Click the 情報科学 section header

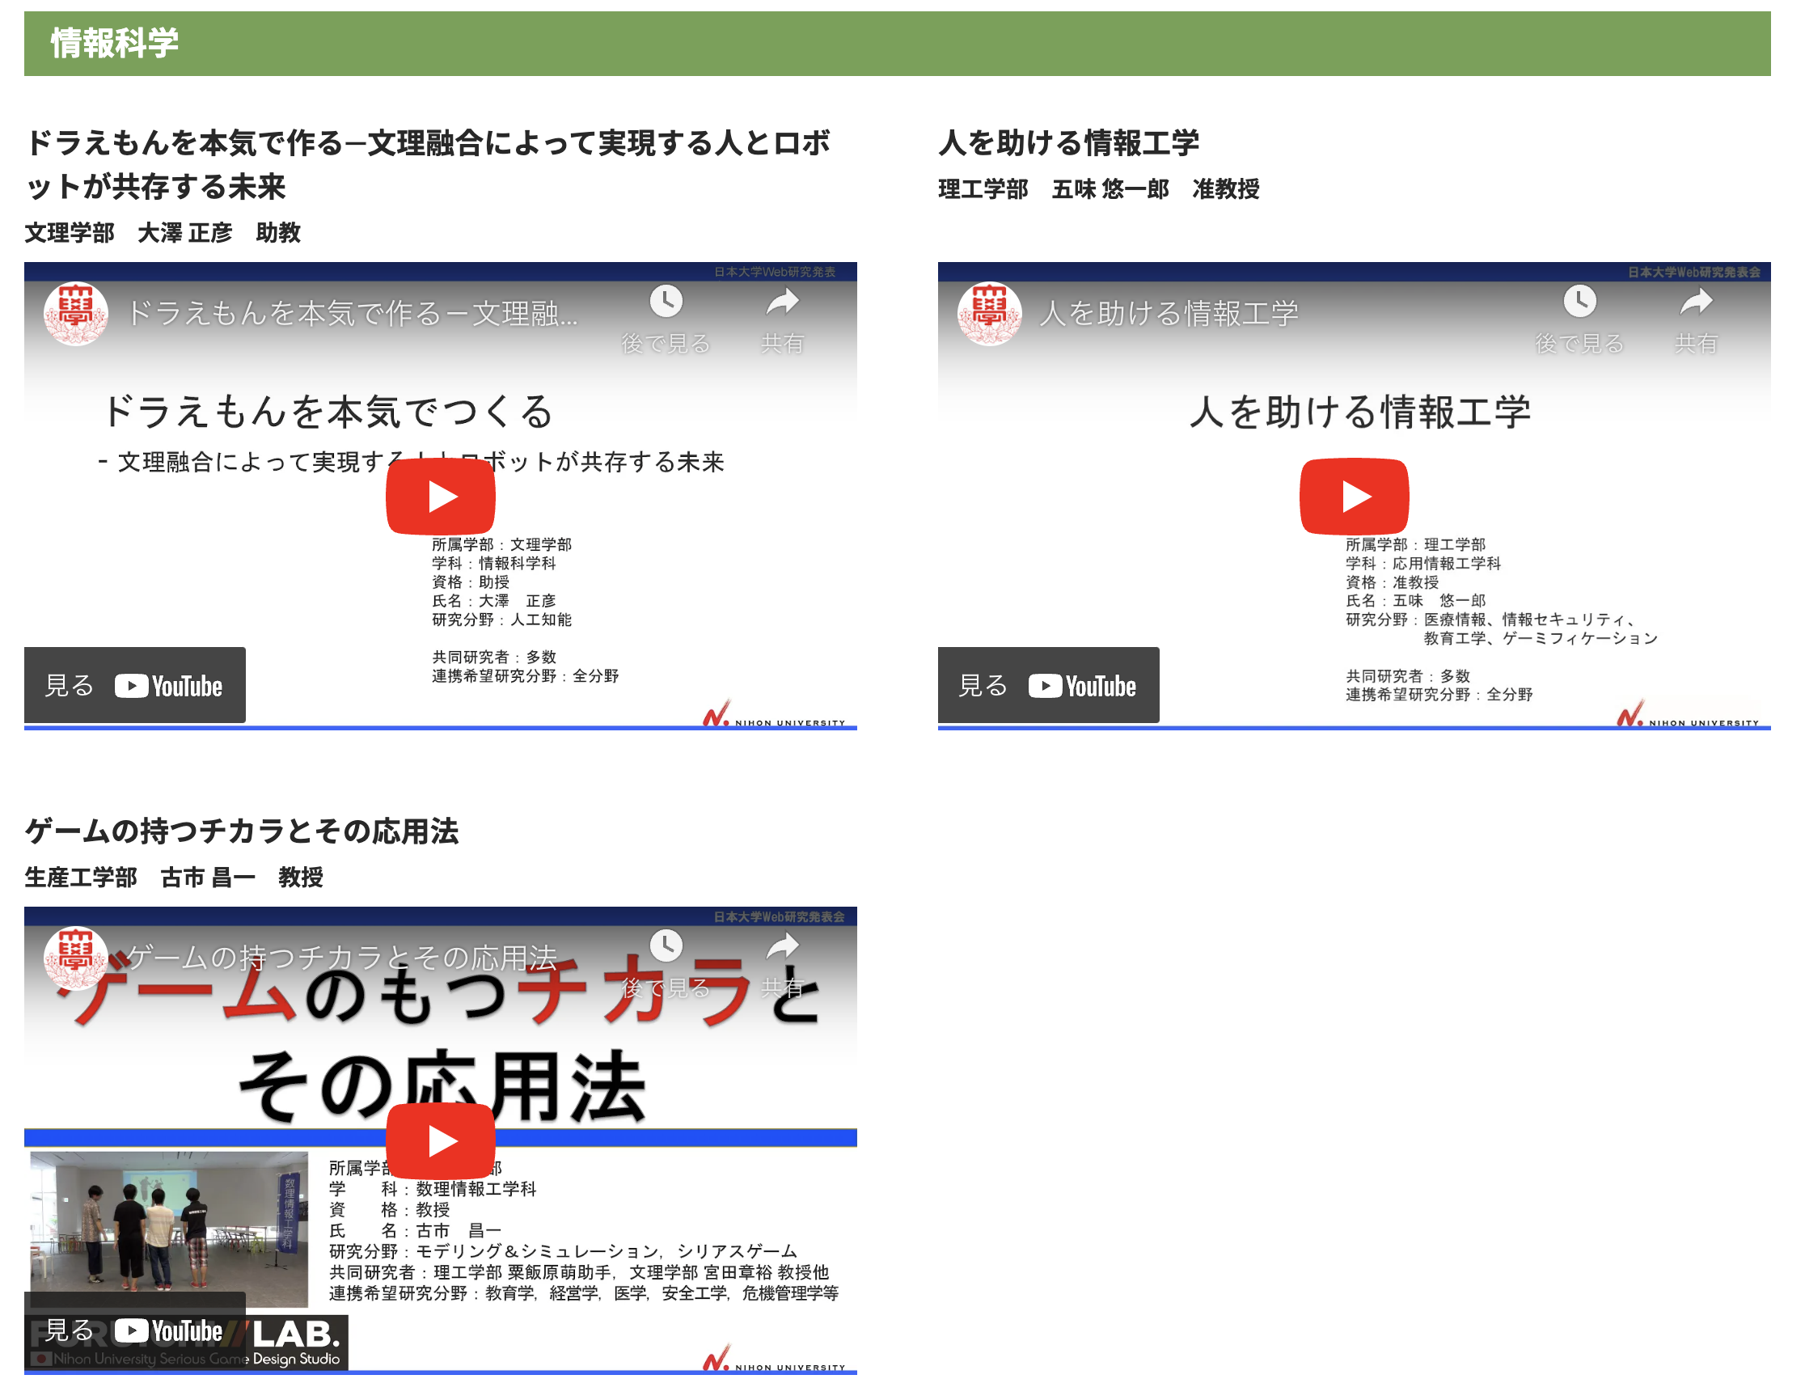click(x=114, y=43)
